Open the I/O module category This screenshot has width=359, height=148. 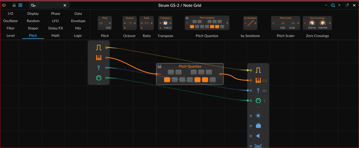coord(10,14)
